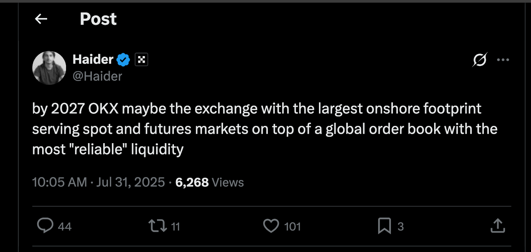The width and height of the screenshot is (531, 252).
Task: Click the 44 replies count
Action: [x=65, y=226]
